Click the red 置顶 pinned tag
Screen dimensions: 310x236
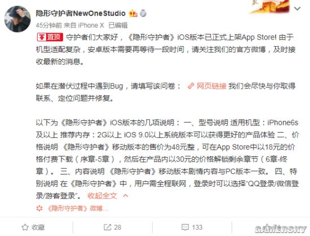tap(50, 37)
